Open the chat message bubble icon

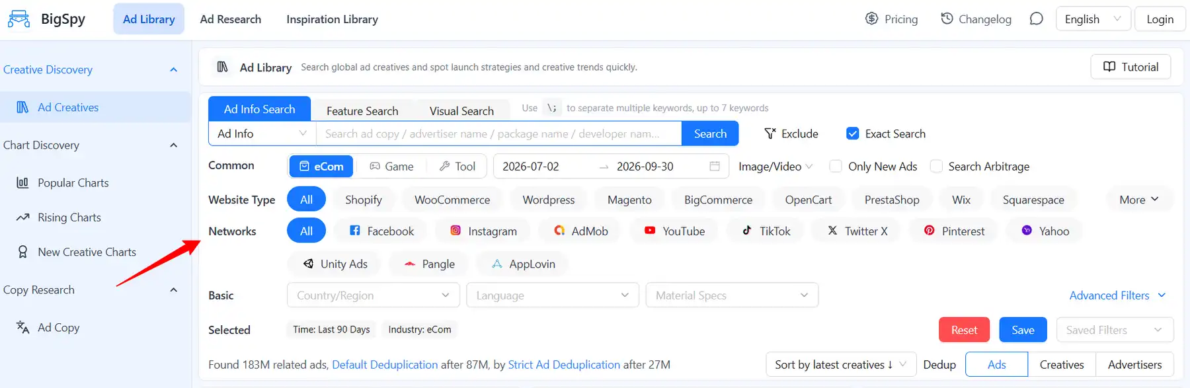(1036, 19)
